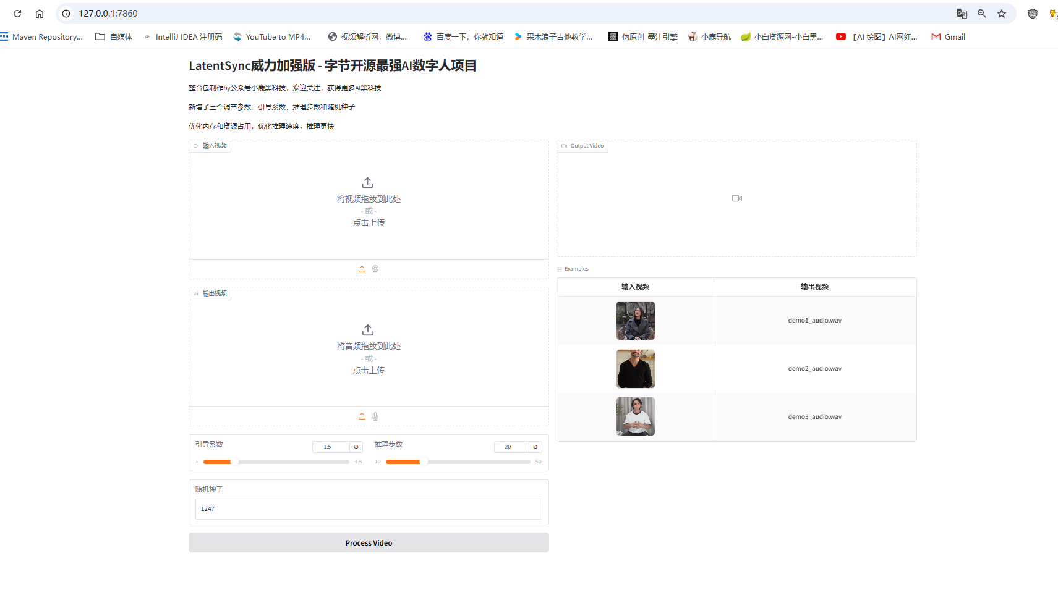Image resolution: width=1058 pixels, height=595 pixels.
Task: Adjust the 引导系数 slider track
Action: (x=276, y=462)
